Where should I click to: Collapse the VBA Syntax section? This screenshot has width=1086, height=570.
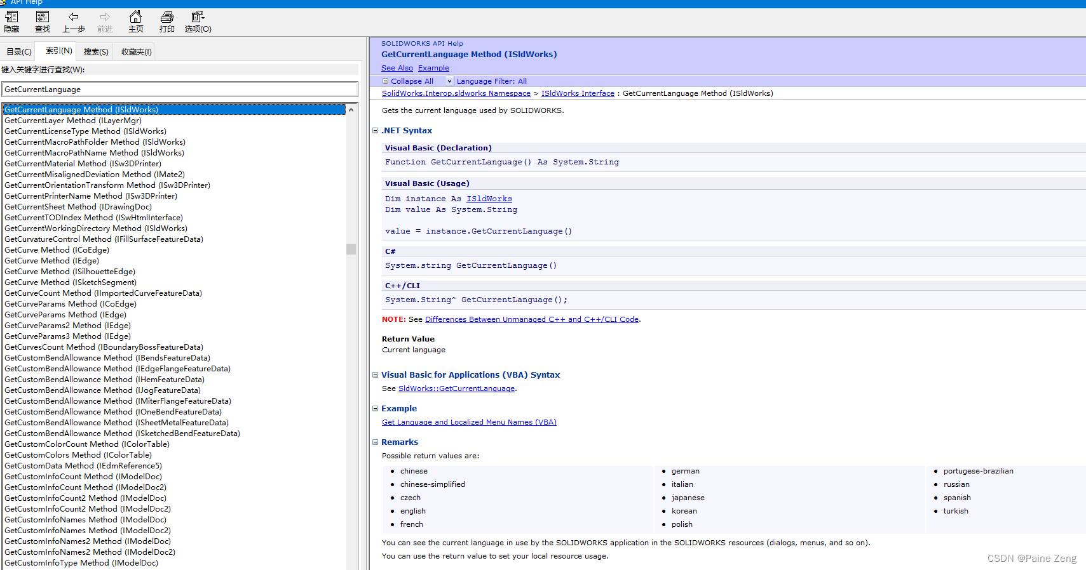point(376,375)
